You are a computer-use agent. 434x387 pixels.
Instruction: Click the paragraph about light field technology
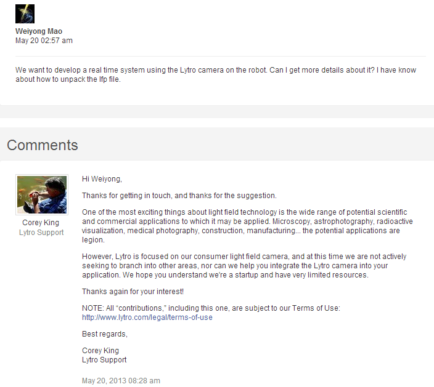pos(247,221)
